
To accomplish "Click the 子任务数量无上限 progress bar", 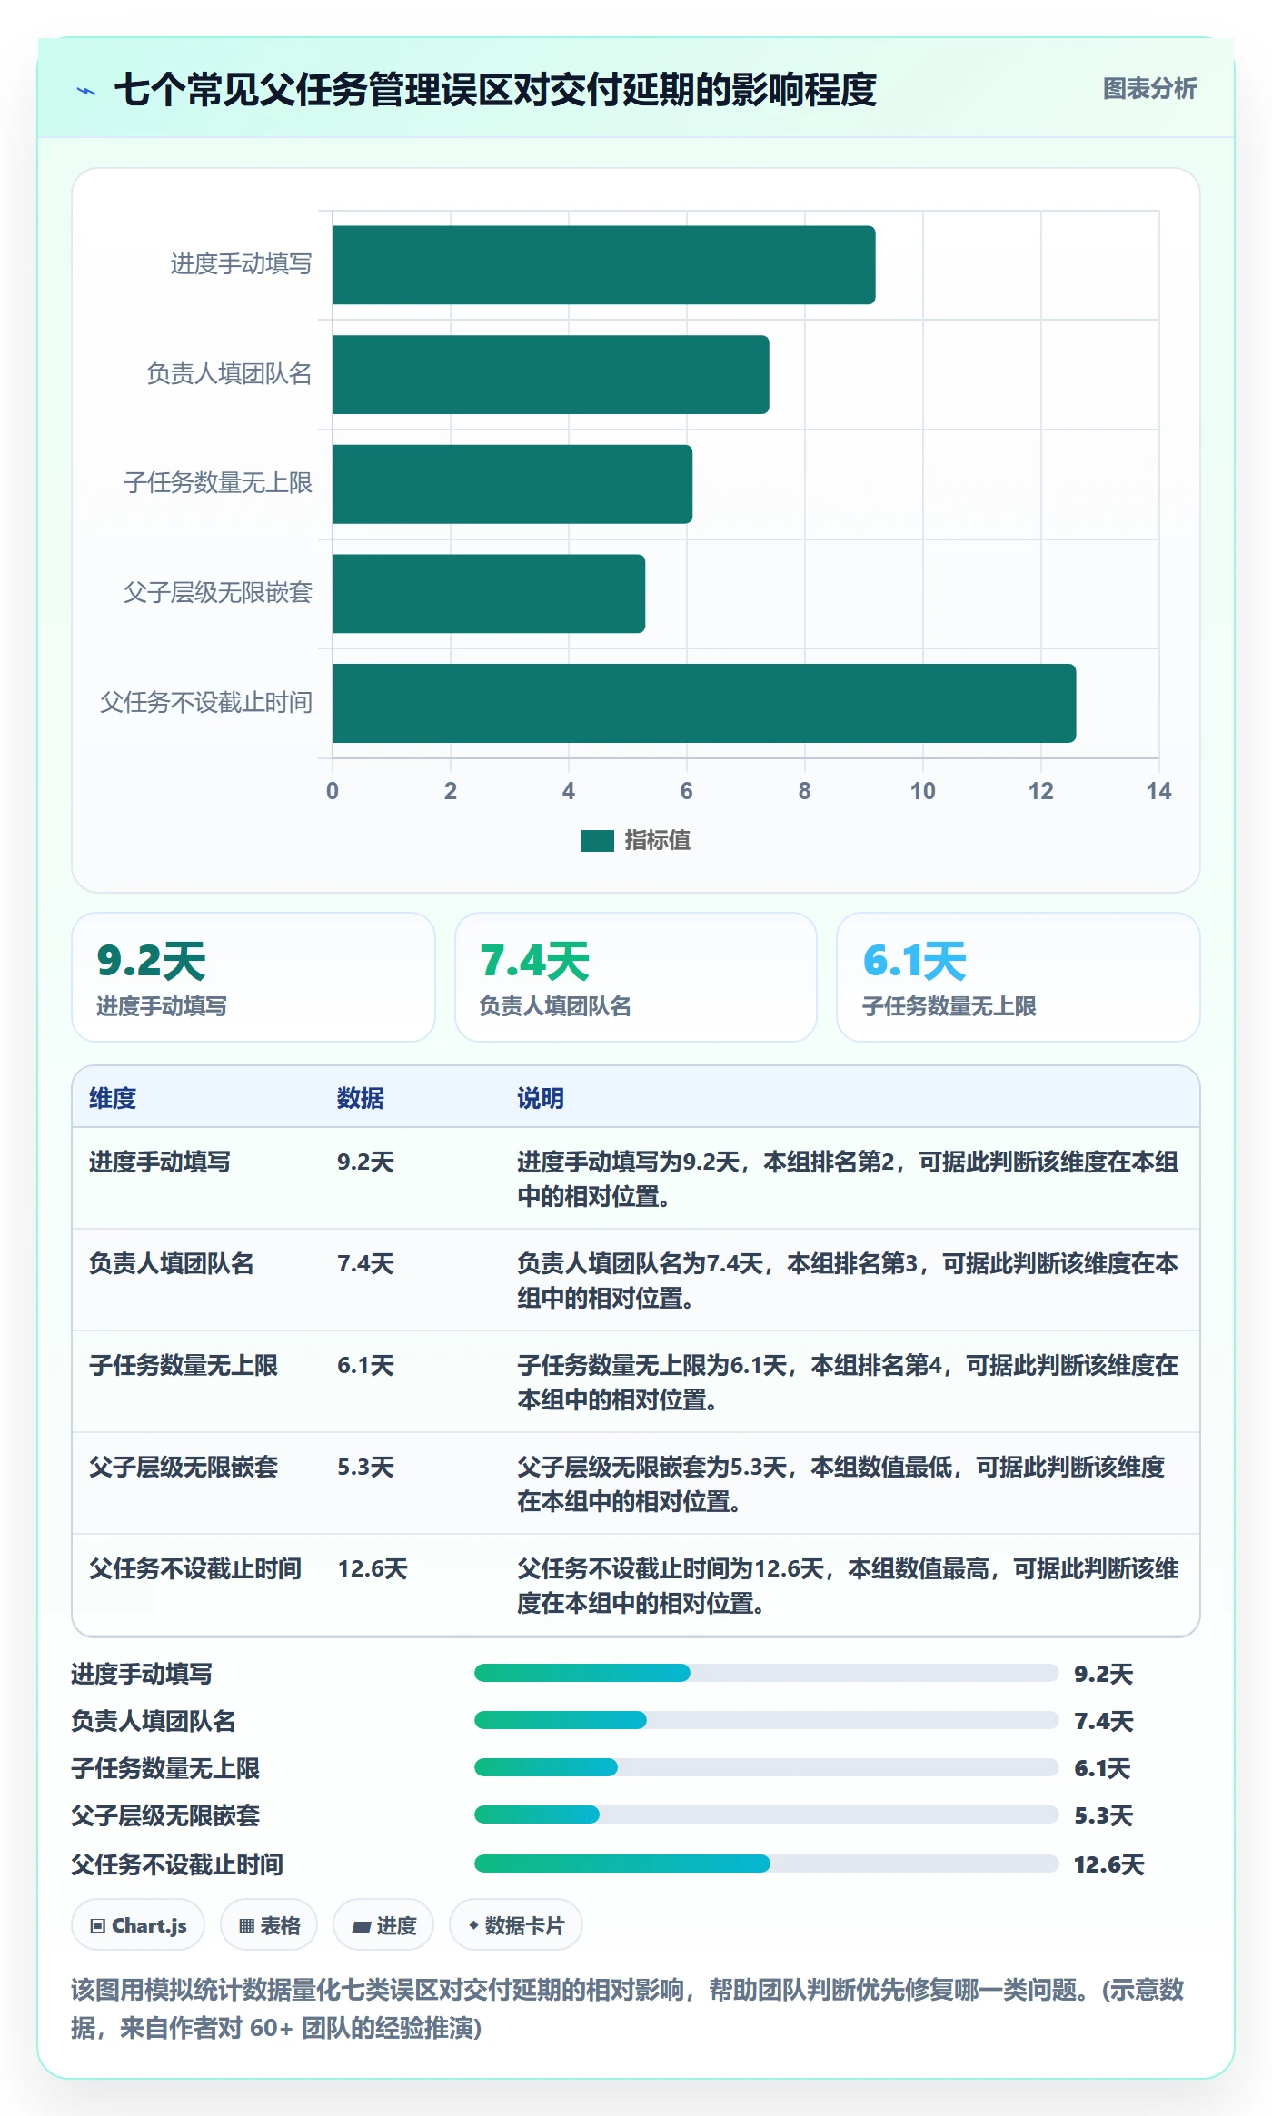I will coord(766,1767).
